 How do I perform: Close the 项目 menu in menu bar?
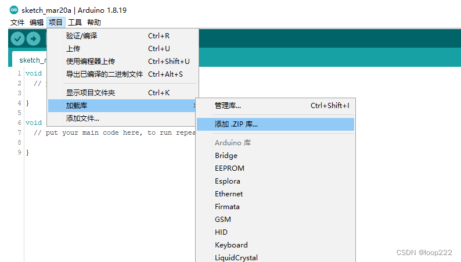coord(56,22)
